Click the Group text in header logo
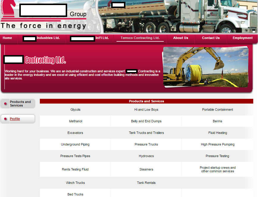This screenshot has width=258, height=197. pos(78,14)
